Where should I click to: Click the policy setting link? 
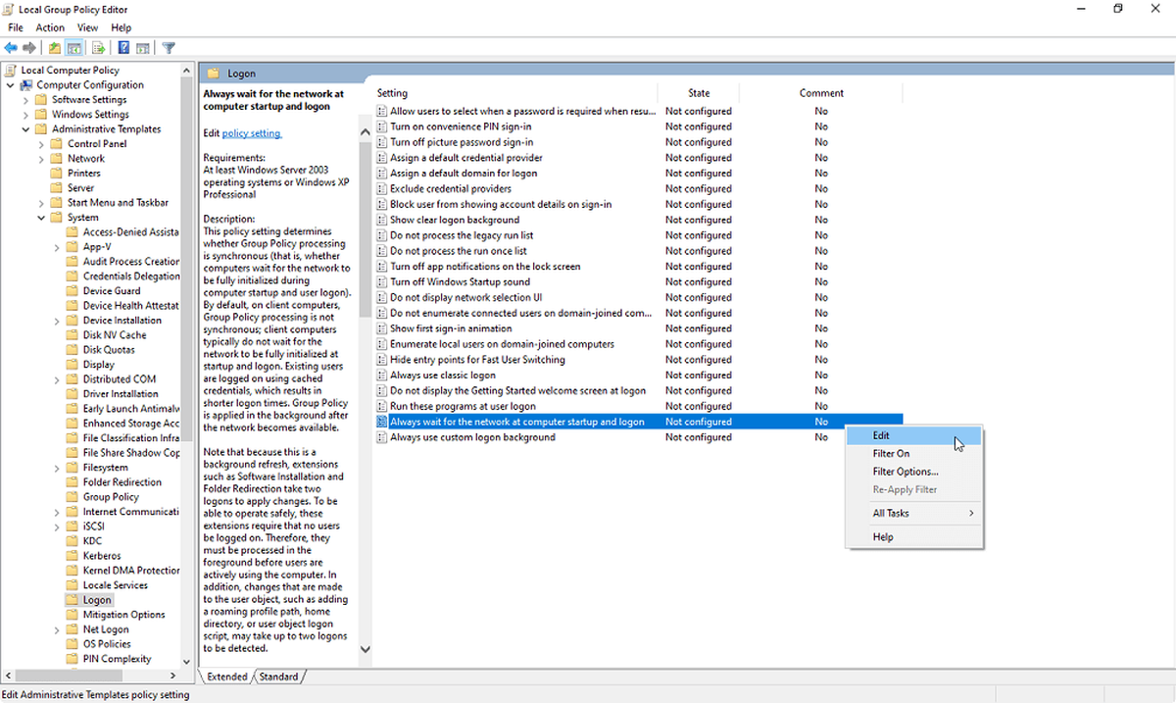(x=251, y=133)
